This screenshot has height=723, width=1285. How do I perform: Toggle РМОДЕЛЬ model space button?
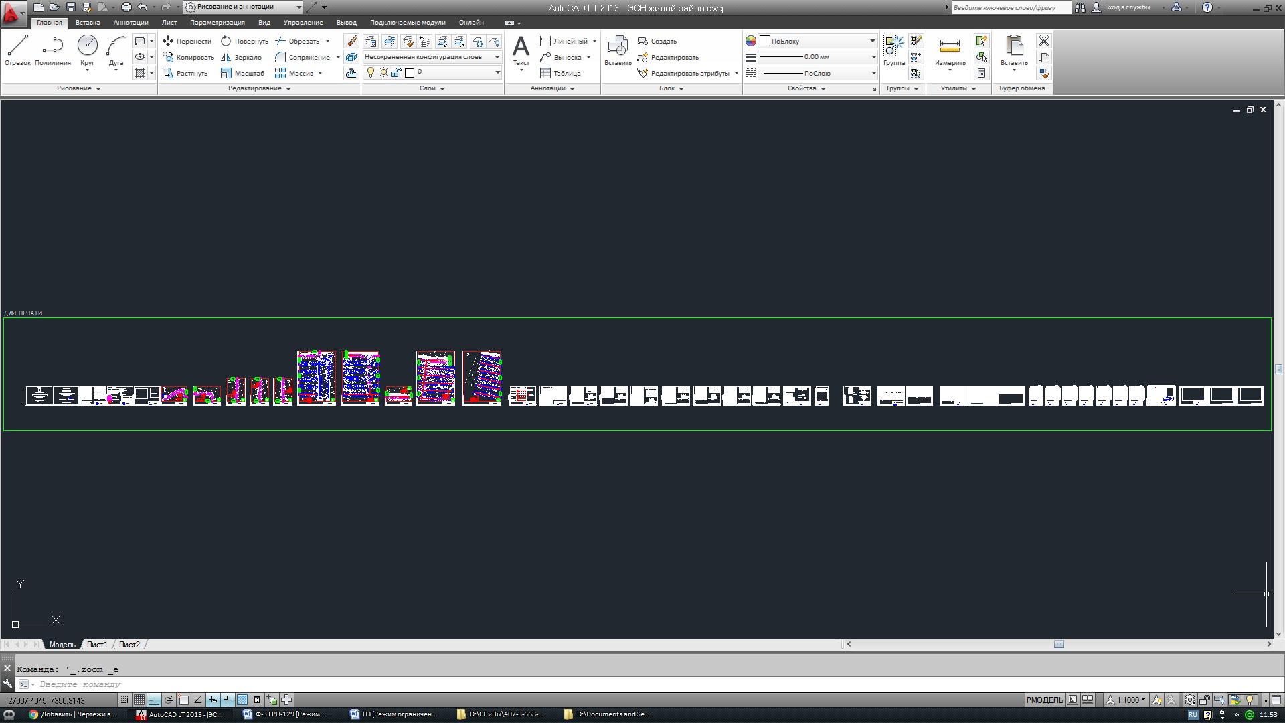click(x=1044, y=700)
